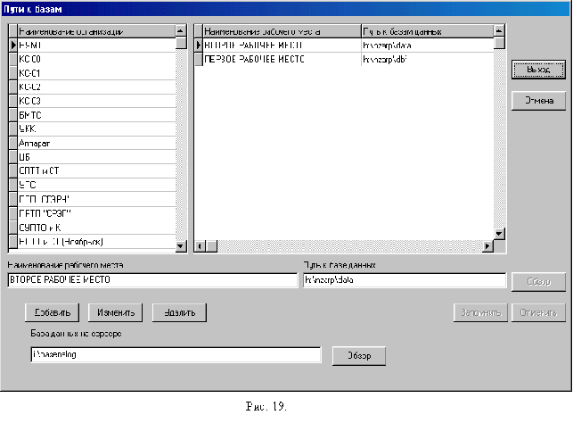Click database path cell of ПЕРВОЕ РАБОЧЕЕ МЕСТО row
Image resolution: width=573 pixels, height=423 pixels.
427,59
